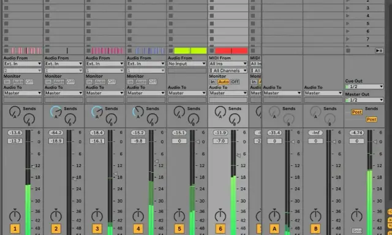Image resolution: width=392 pixels, height=235 pixels.
Task: Click track 1 volume field showing -12.7
Action: 15,141
